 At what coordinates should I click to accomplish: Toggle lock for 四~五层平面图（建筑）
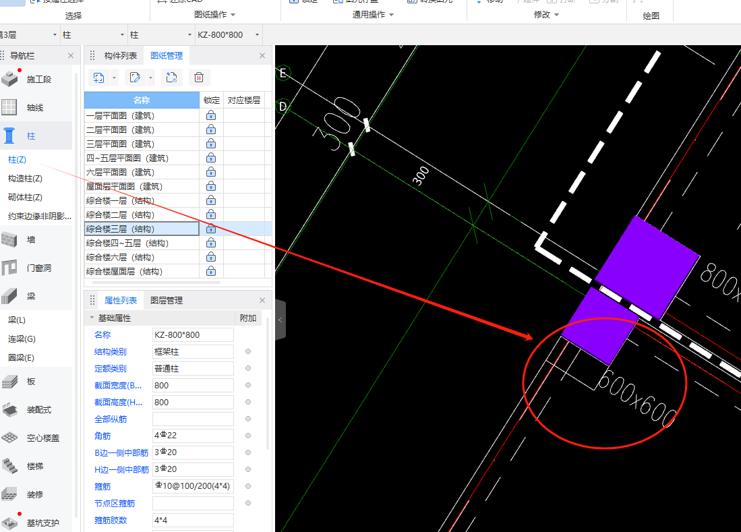pos(211,158)
